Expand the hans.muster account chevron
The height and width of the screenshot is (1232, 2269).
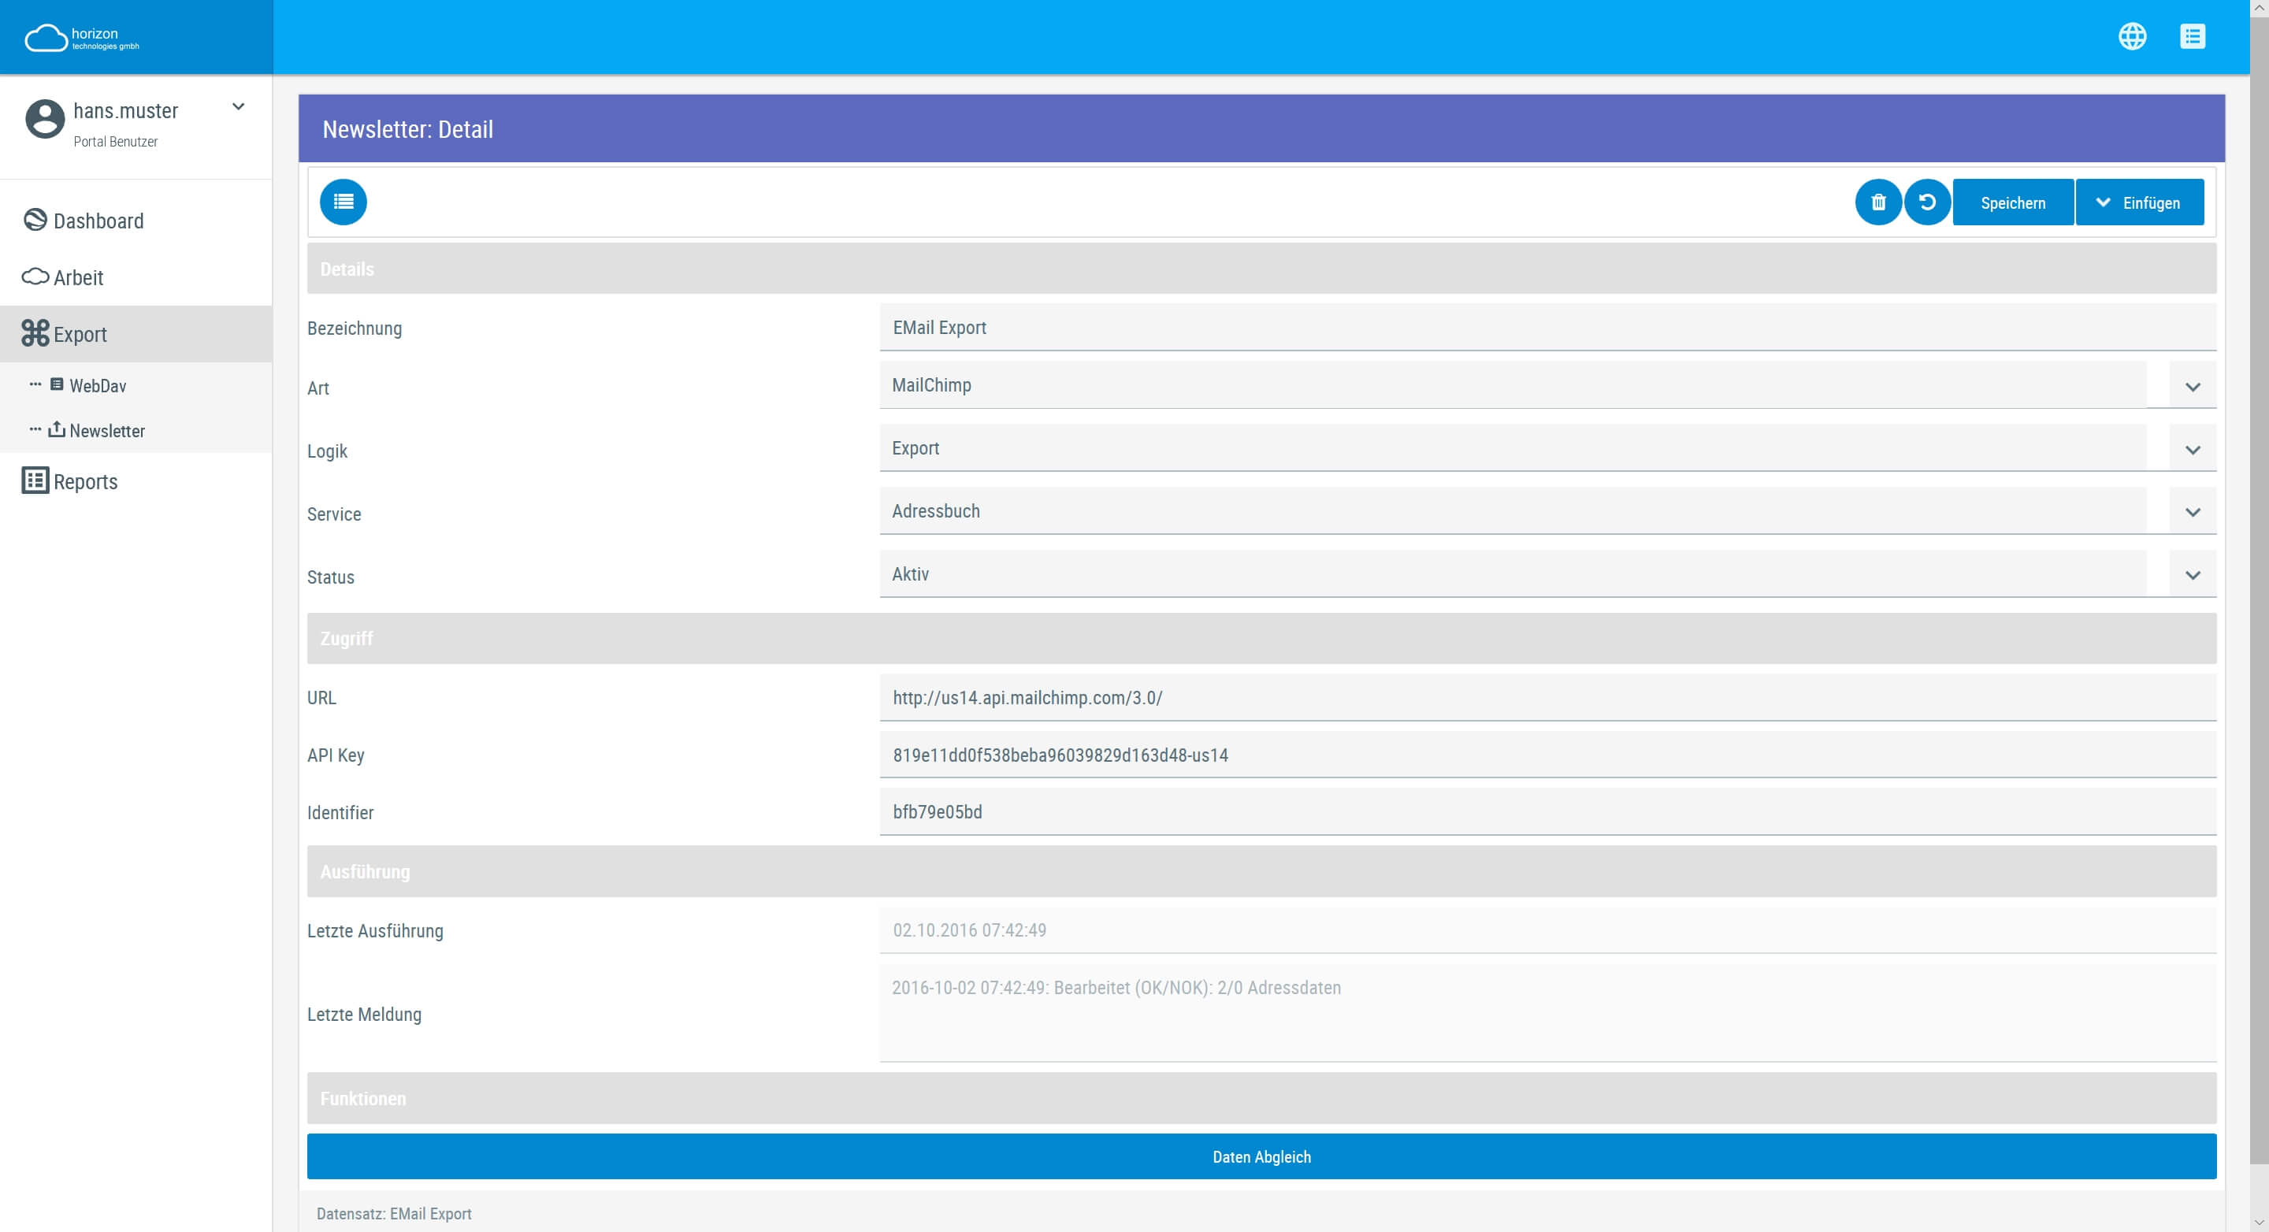click(x=238, y=106)
